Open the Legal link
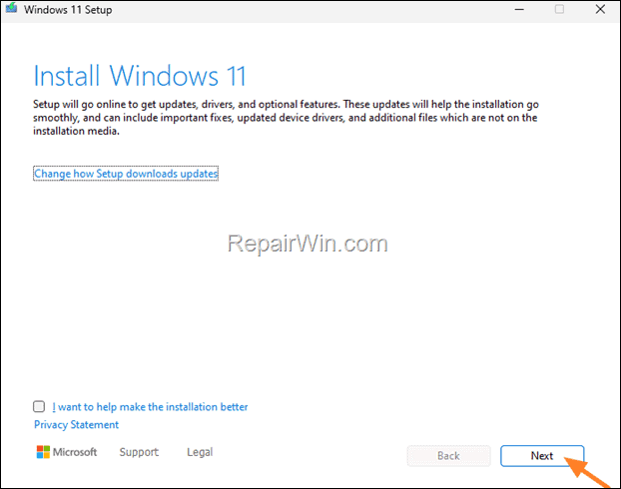This screenshot has height=489, width=621. pos(200,452)
